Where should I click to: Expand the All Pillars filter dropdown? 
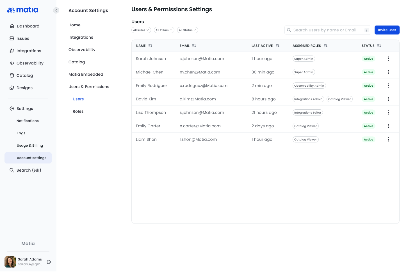[164, 30]
